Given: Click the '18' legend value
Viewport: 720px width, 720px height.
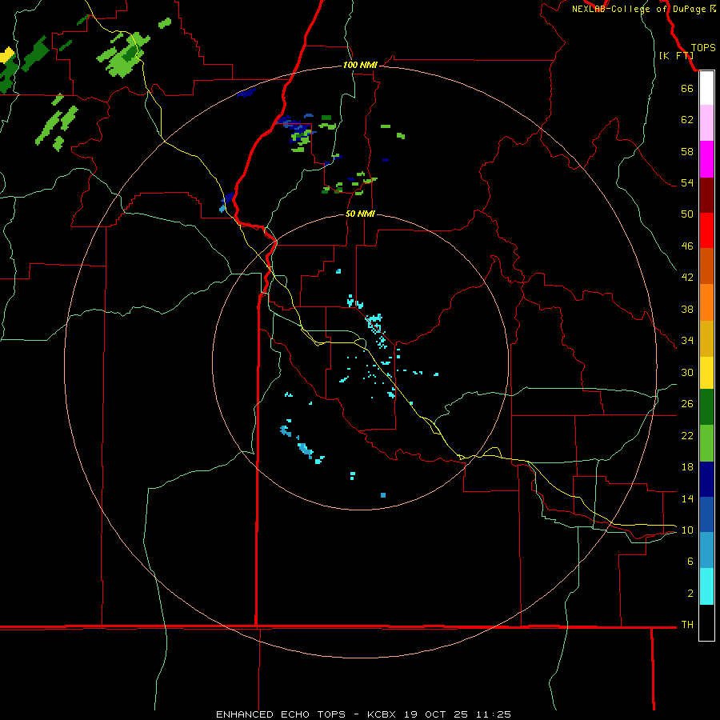Looking at the screenshot, I should 687,467.
